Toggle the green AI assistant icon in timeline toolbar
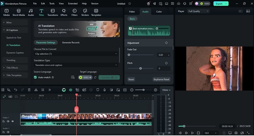 [64, 90]
